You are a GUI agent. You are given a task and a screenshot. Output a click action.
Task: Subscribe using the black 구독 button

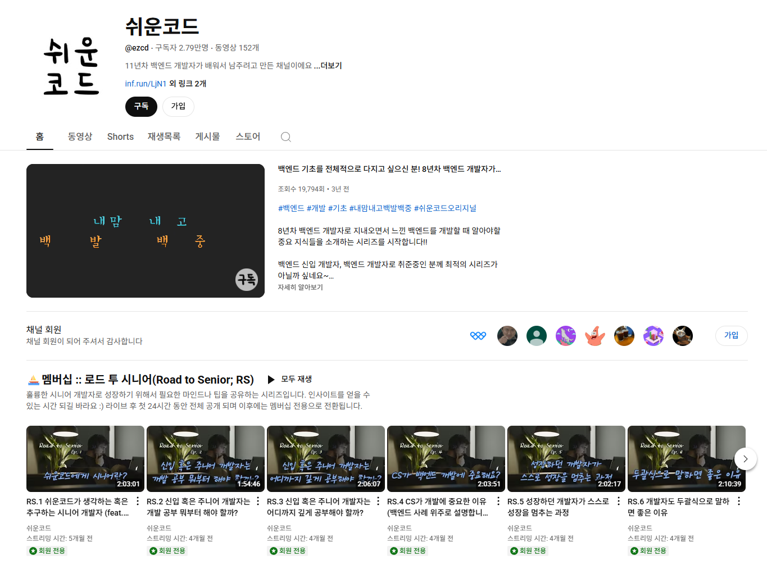coord(141,106)
